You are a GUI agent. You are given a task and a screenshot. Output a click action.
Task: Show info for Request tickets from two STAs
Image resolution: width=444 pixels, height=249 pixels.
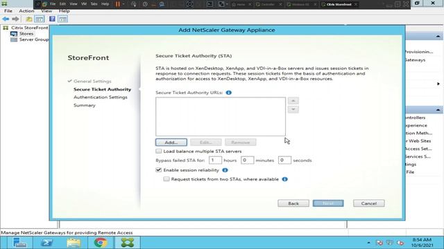pyautogui.click(x=285, y=179)
